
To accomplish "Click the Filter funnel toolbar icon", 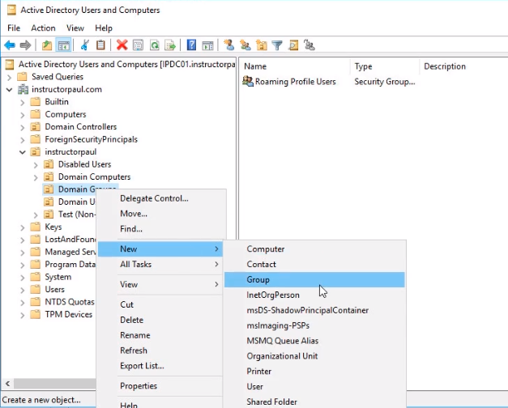I will [x=277, y=45].
